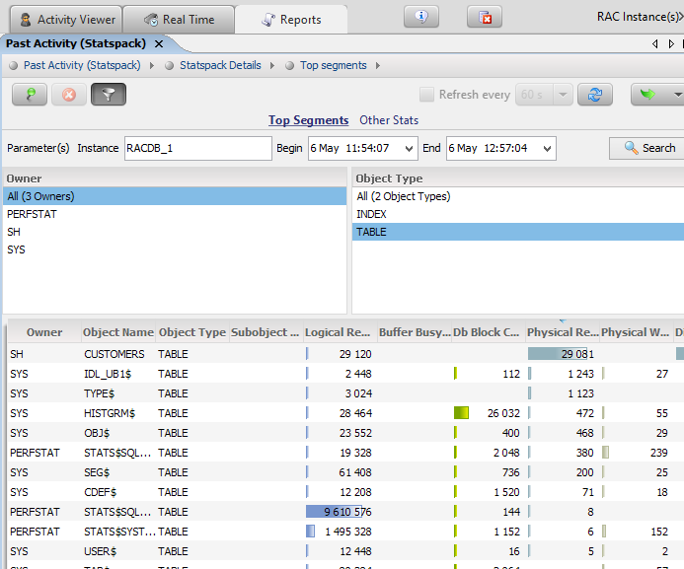The image size is (684, 569).
Task: Open the Other Stats view link
Action: click(388, 120)
